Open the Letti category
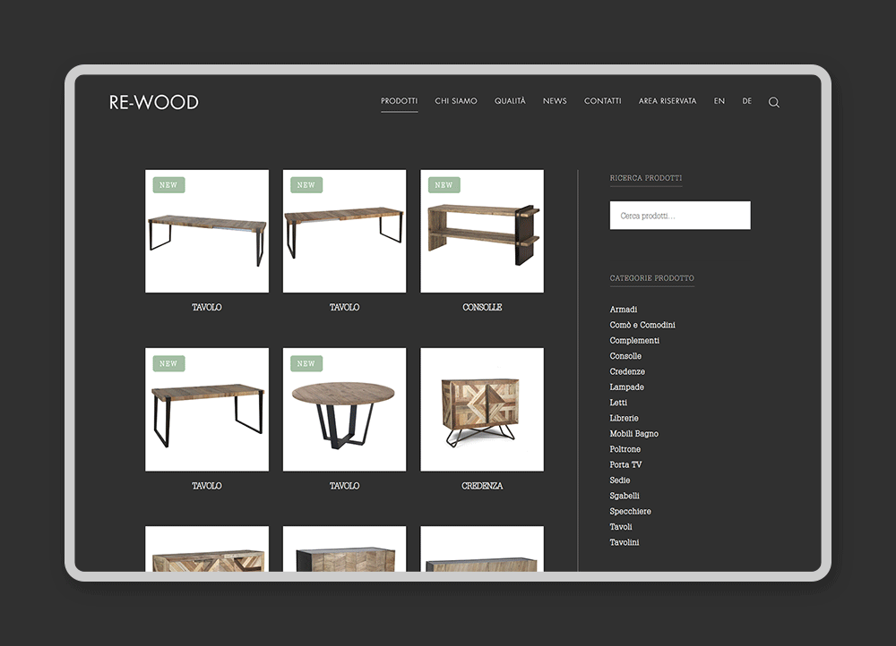The height and width of the screenshot is (646, 896). (x=617, y=403)
